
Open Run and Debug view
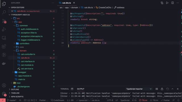coord(4,29)
